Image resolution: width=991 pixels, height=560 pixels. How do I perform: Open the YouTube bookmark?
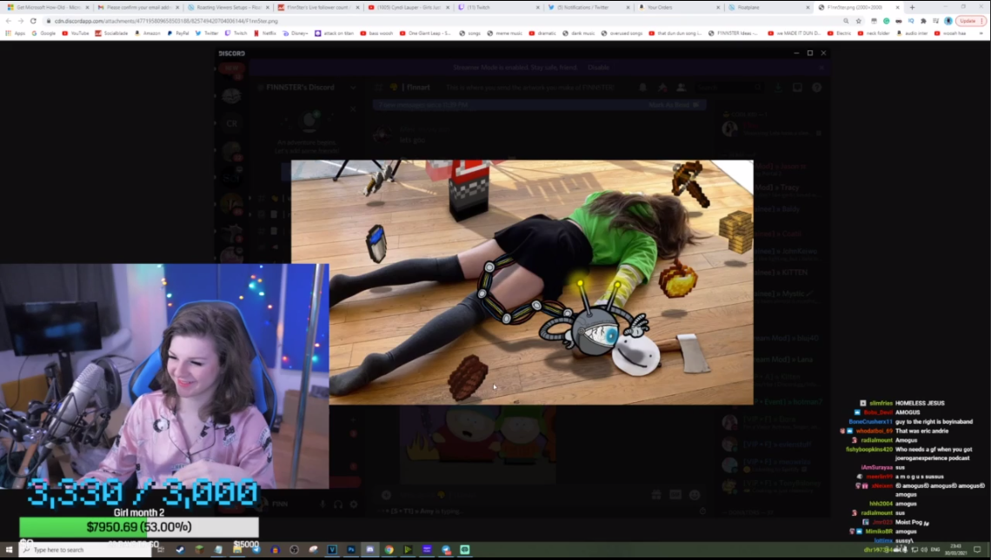click(x=76, y=33)
